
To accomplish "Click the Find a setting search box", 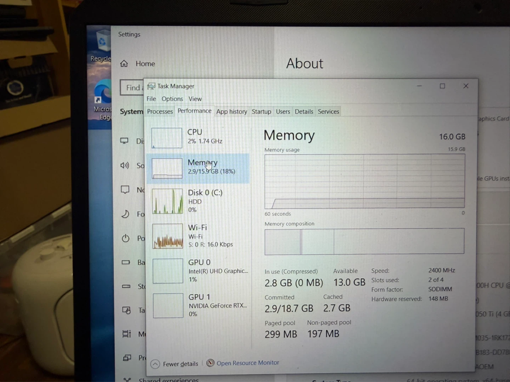I will (132, 87).
